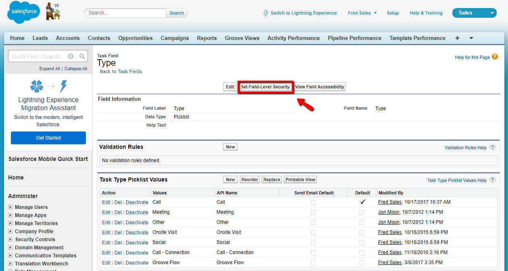Expand the Company Profile section

(10, 231)
